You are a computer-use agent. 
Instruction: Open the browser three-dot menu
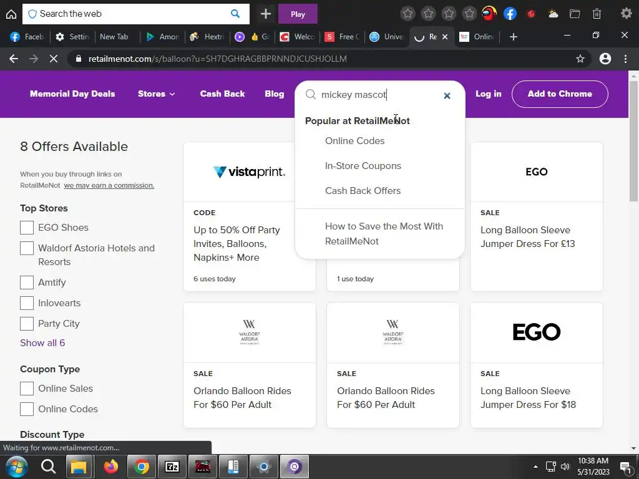(625, 59)
